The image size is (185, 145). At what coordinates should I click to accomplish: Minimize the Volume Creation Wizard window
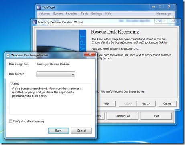[158, 21]
